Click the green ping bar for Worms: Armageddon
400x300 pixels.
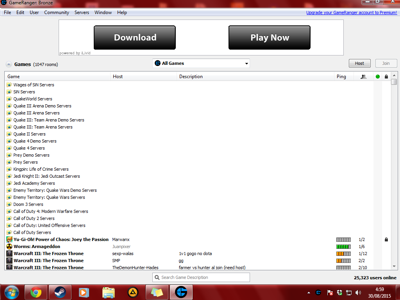(x=343, y=247)
